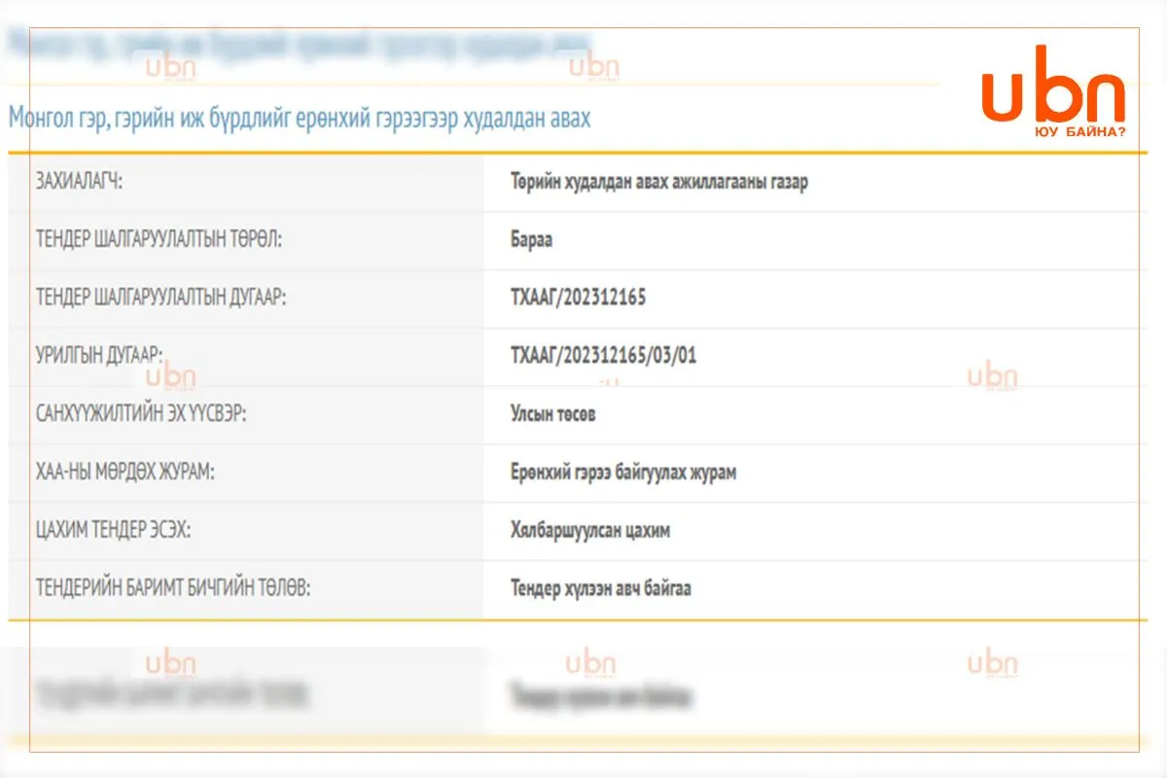The height and width of the screenshot is (778, 1167).
Task: Select the 'ТЕНДЕР ШАЛГАРУУЛАЛТЫН ТӨРӨЛ:' label
Action: tap(159, 239)
